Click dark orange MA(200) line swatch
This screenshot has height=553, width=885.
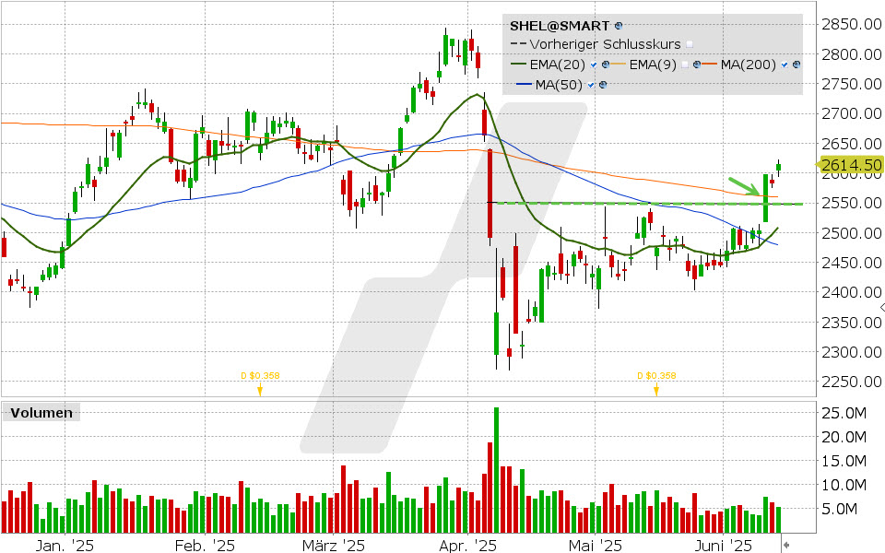click(x=710, y=64)
